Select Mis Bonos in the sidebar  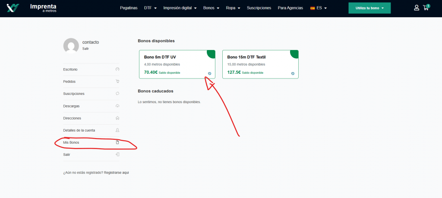(x=71, y=142)
